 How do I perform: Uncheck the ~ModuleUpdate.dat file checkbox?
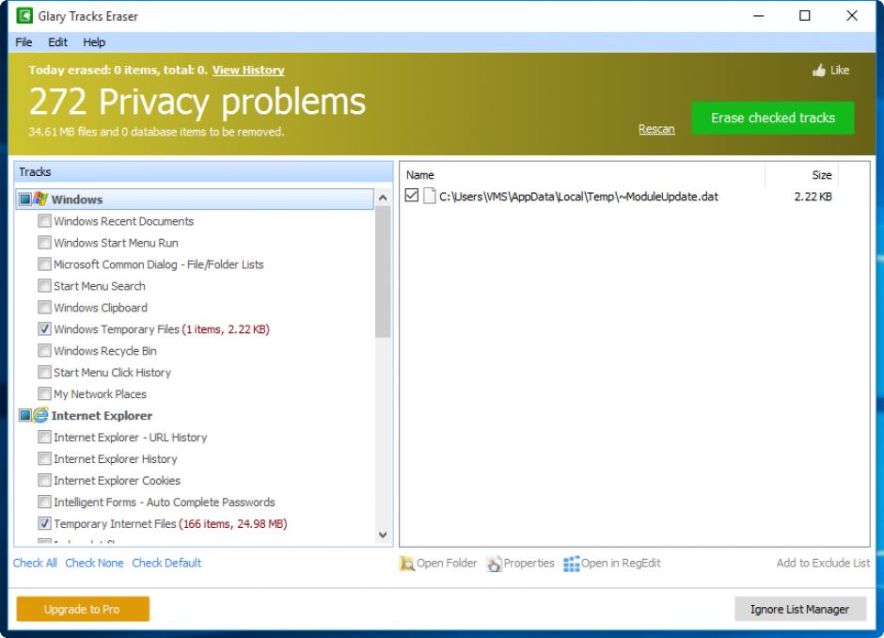(x=412, y=196)
